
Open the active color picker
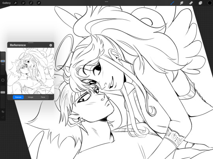(210, 3)
